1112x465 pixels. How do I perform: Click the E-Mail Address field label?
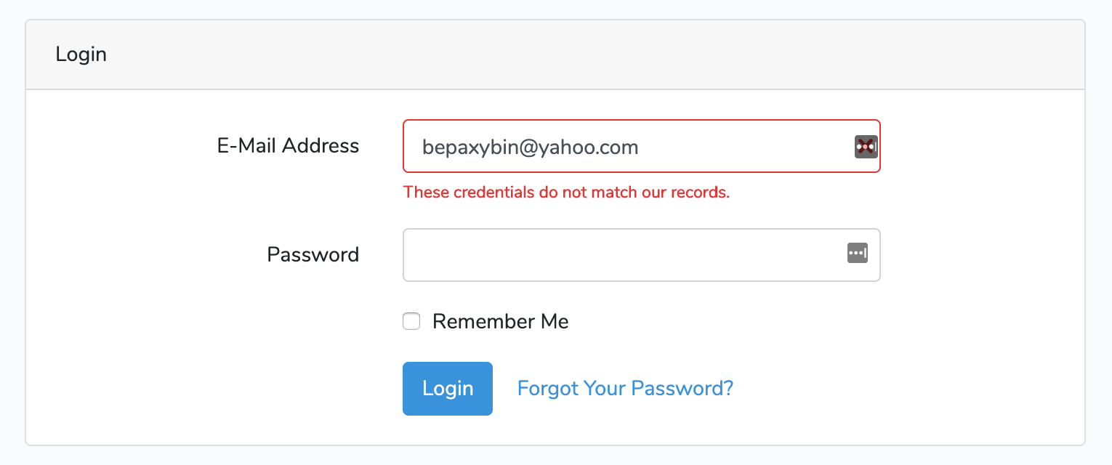[x=288, y=146]
